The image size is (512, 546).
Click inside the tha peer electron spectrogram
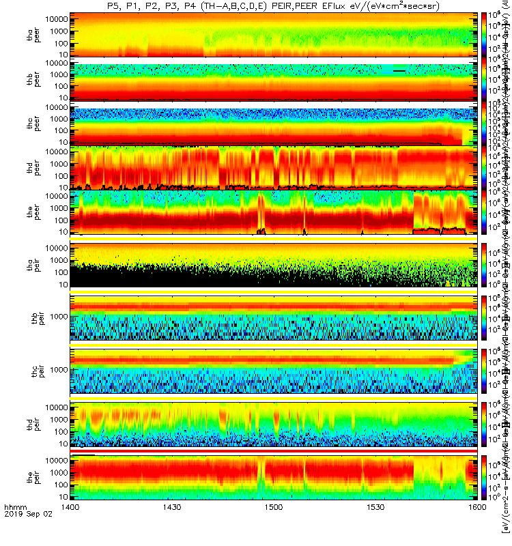click(x=274, y=35)
